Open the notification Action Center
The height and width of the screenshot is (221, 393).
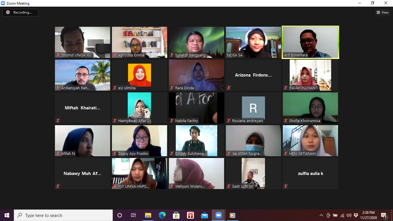(384, 215)
